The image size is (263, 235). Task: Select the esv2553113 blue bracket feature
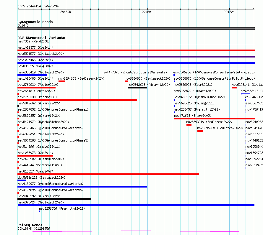[246, 94]
